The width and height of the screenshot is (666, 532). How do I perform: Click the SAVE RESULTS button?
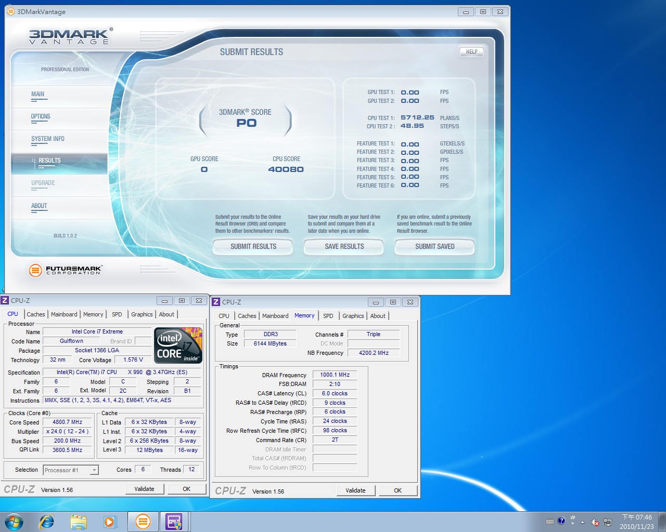pyautogui.click(x=344, y=246)
